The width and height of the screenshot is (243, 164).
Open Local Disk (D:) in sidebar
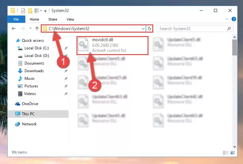click(37, 56)
